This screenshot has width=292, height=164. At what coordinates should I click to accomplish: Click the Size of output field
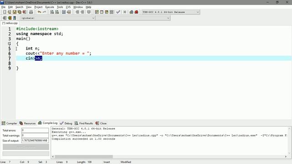click(35, 141)
